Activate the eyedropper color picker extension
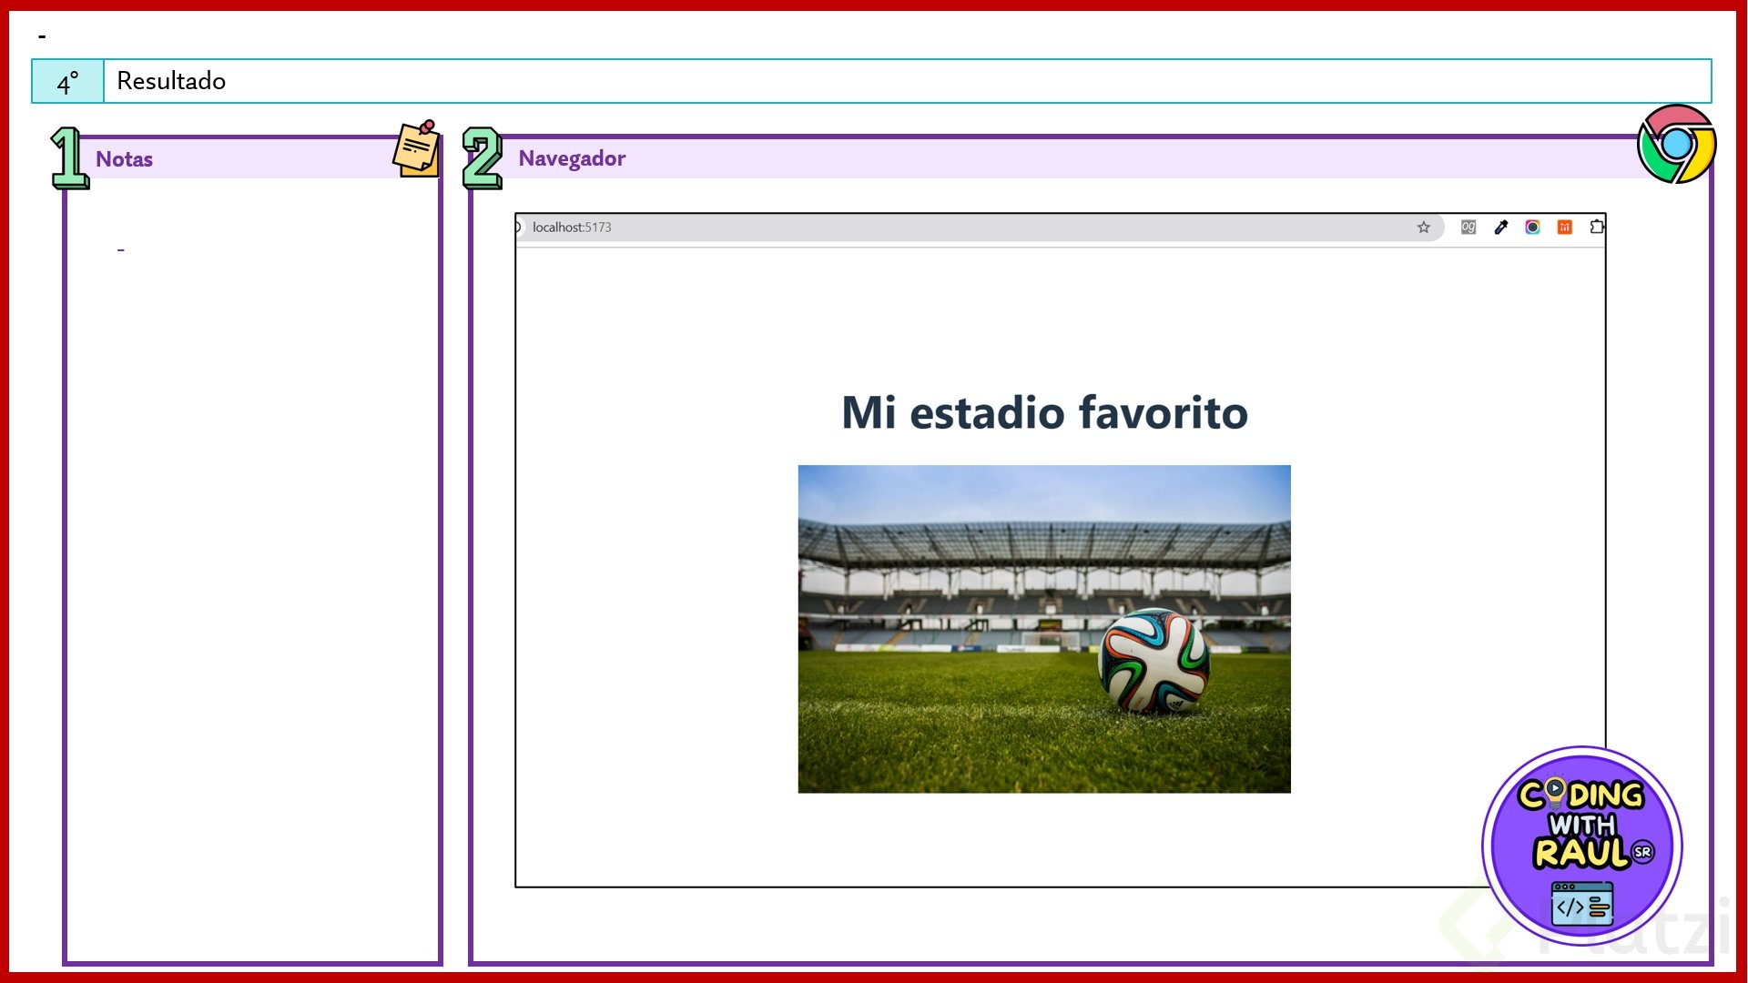This screenshot has height=983, width=1748. (x=1501, y=228)
